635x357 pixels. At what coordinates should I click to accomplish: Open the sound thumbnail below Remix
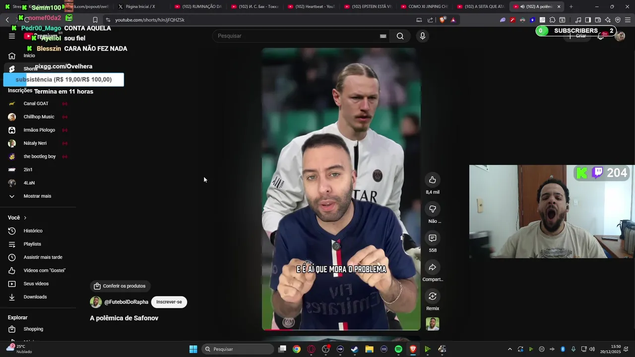click(x=433, y=324)
